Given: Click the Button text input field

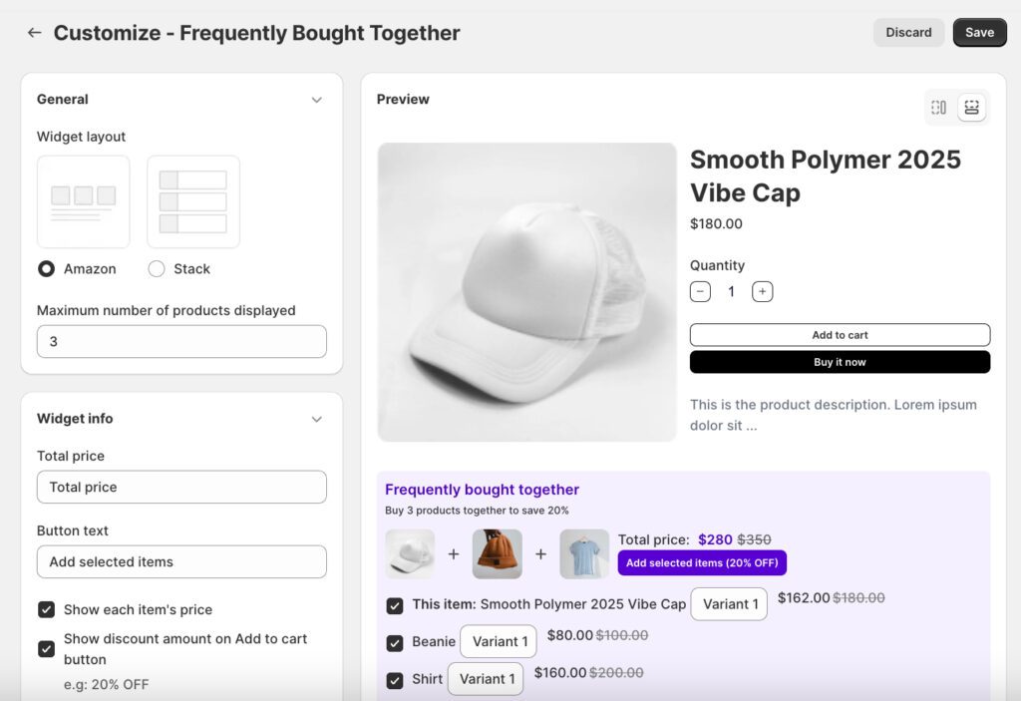Looking at the screenshot, I should (181, 561).
